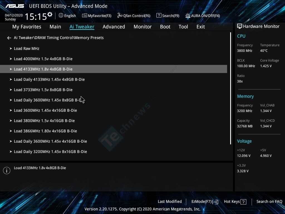
Task: Expand arrow for Load Daily 3200MHz 1.45v 8x16GB
Action: [x=11, y=152]
